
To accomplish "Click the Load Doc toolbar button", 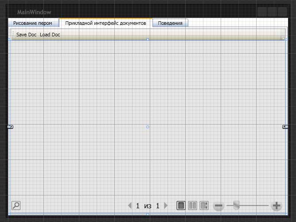I will pos(50,35).
